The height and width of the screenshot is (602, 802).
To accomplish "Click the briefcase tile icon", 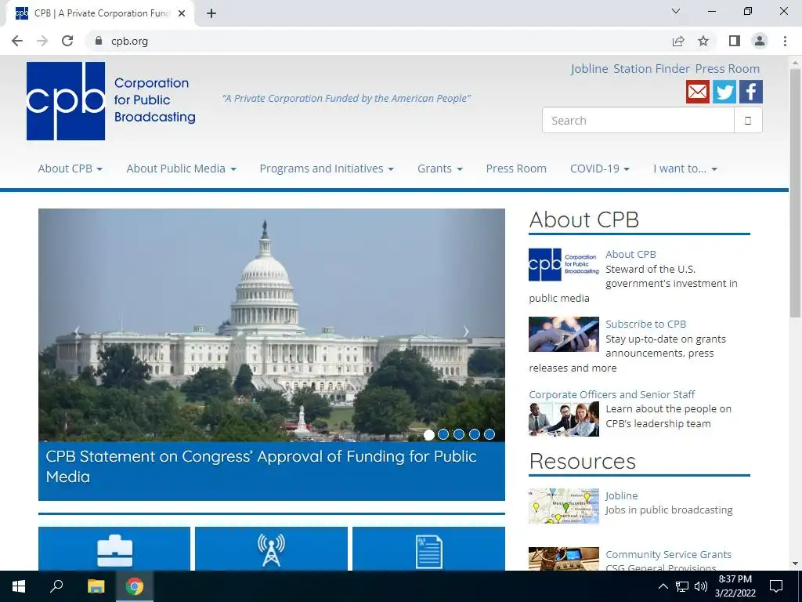I will [114, 551].
